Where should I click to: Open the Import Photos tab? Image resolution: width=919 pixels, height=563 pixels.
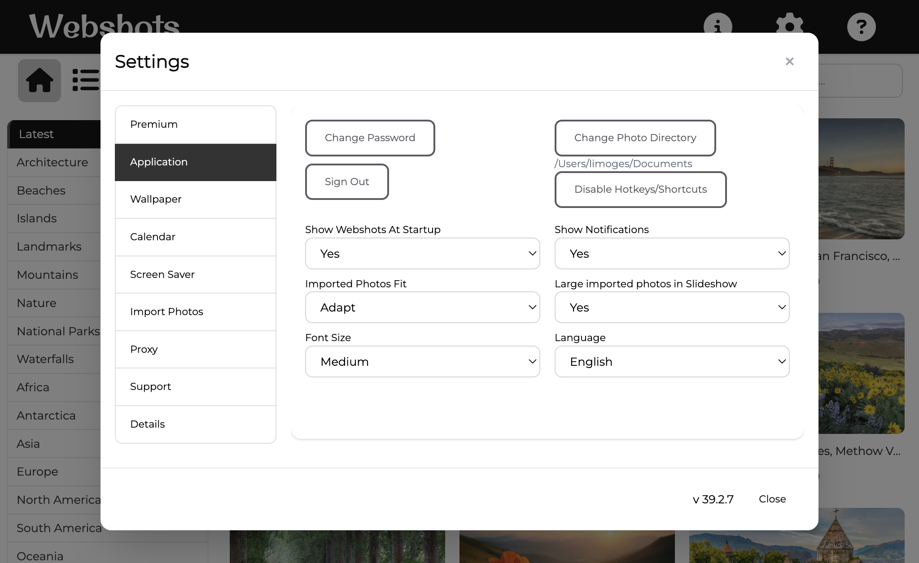tap(196, 312)
